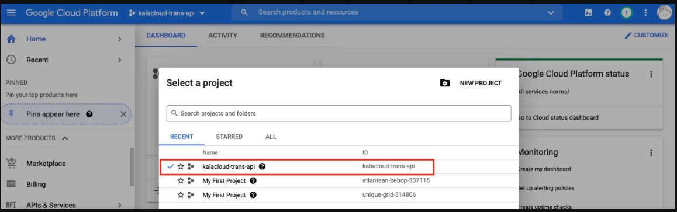Click the API icon beside APIs & Services
The image size is (677, 212).
click(11, 205)
